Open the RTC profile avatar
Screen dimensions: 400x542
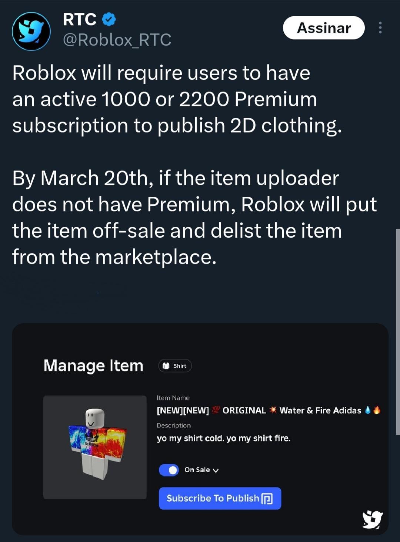click(x=31, y=31)
